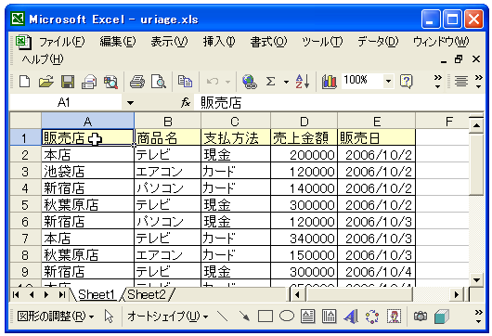Viewport: 492px width, 336px height.
Task: Insert WordArt from drawing toolbar
Action: (x=351, y=317)
